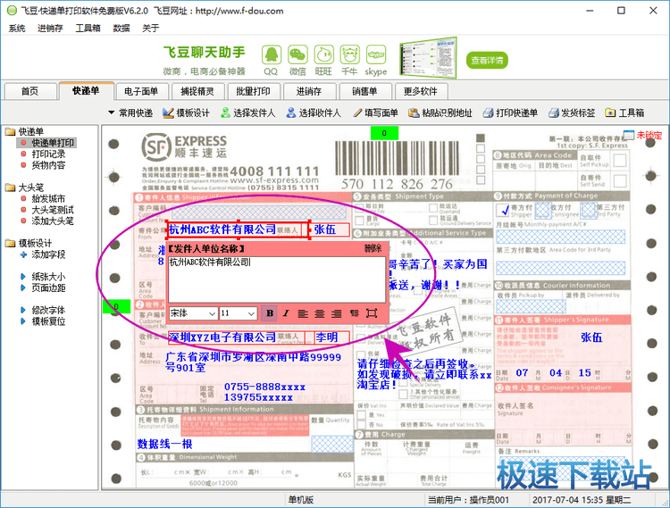Open the 工具箱 toolbar folder
The image size is (670, 508).
[x=624, y=112]
